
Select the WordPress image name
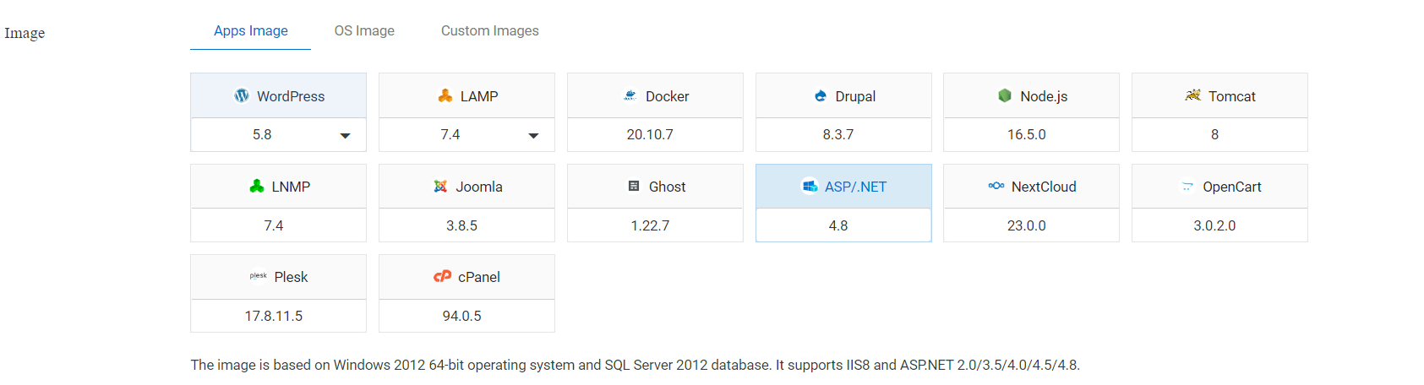point(291,96)
